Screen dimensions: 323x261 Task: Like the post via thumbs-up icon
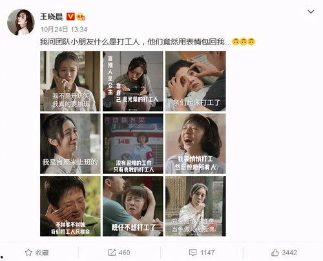tap(275, 253)
